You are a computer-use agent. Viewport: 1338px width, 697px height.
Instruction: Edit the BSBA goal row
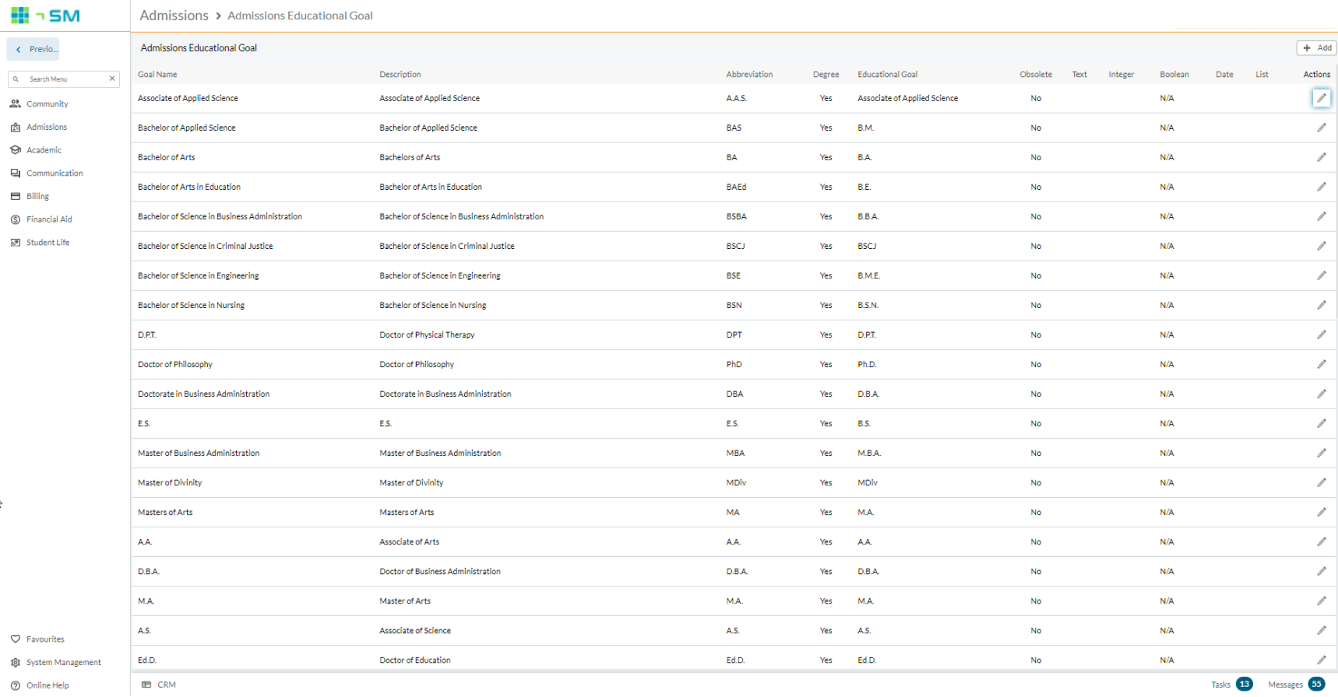(1321, 216)
